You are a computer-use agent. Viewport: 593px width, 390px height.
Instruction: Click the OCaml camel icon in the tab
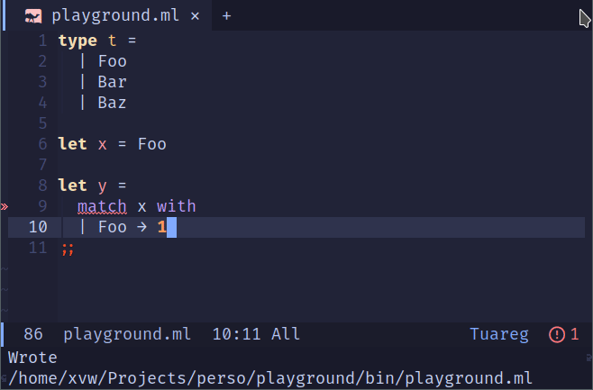pos(33,16)
